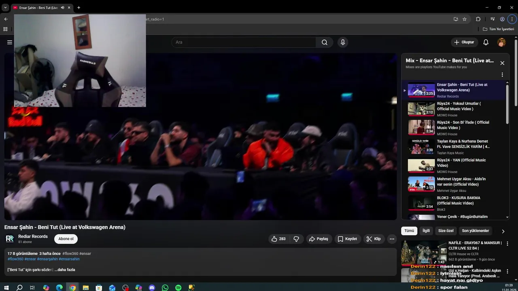Viewport: 518px width, 291px height.
Task: Select the Size özel filter chip
Action: coord(446,231)
